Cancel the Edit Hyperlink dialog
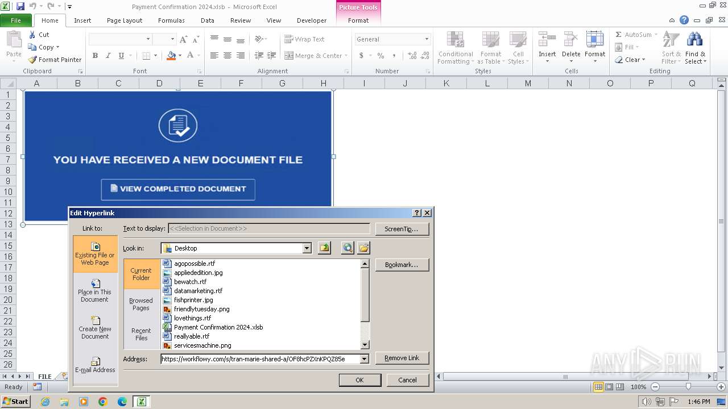 click(x=407, y=380)
